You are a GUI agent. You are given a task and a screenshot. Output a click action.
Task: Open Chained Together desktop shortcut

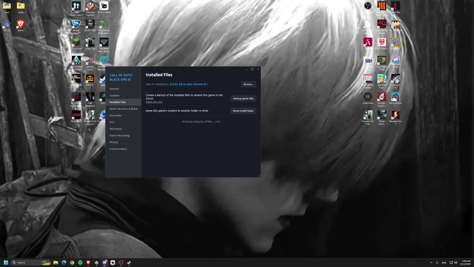90,9
